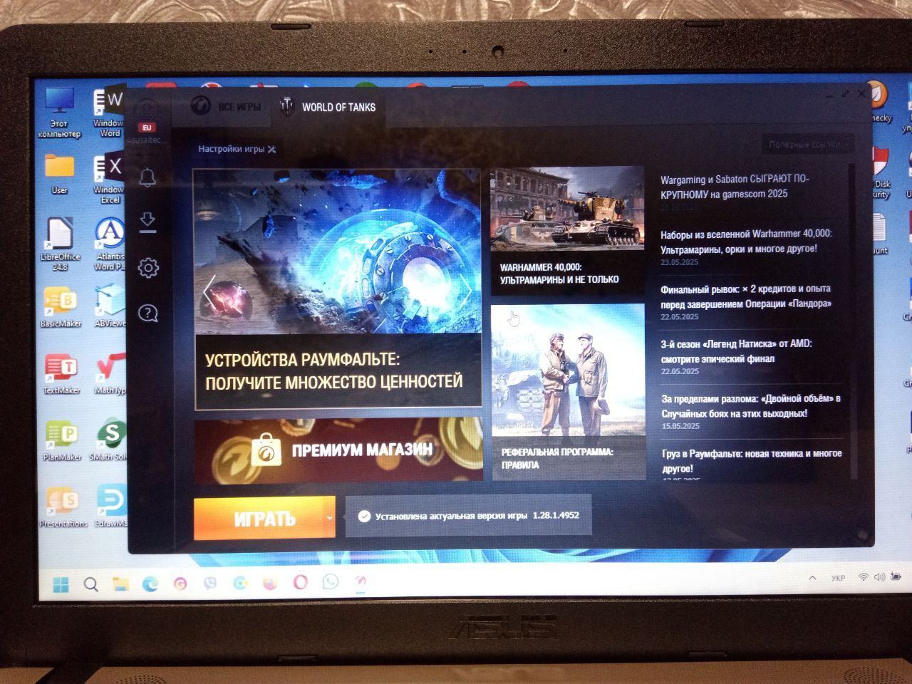The height and width of the screenshot is (684, 912).
Task: Show next banner slide arrow
Action: pos(468,291)
